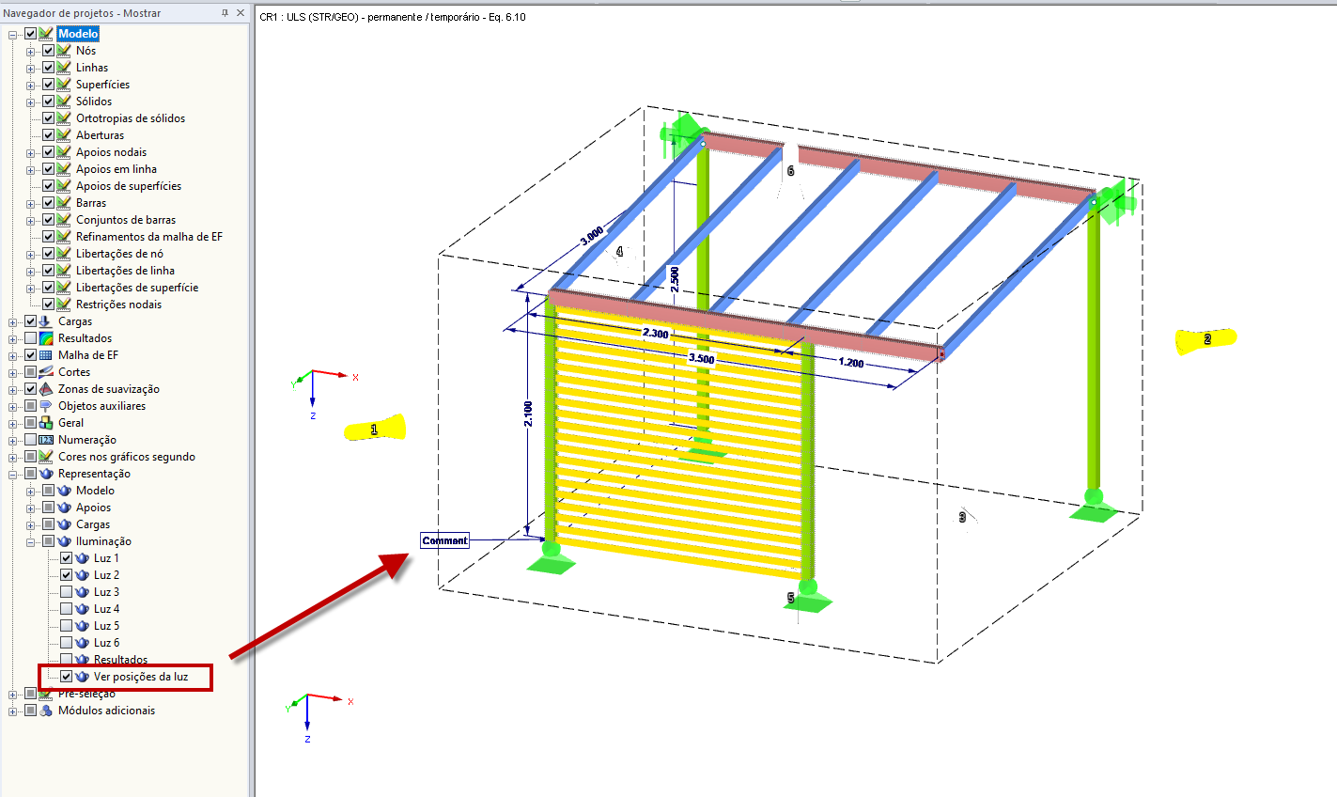Select the Apoios em linha item
The image size is (1337, 797).
(x=117, y=169)
